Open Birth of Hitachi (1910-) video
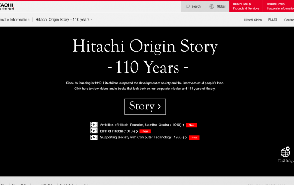Image resolution: width=294 pixels, height=185 pixels. [117, 131]
